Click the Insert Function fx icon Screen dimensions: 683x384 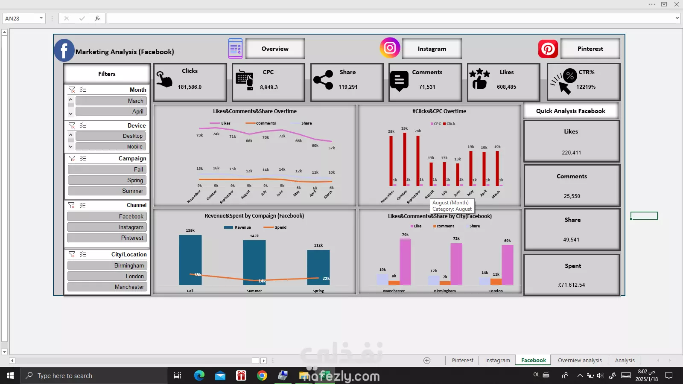tap(97, 18)
